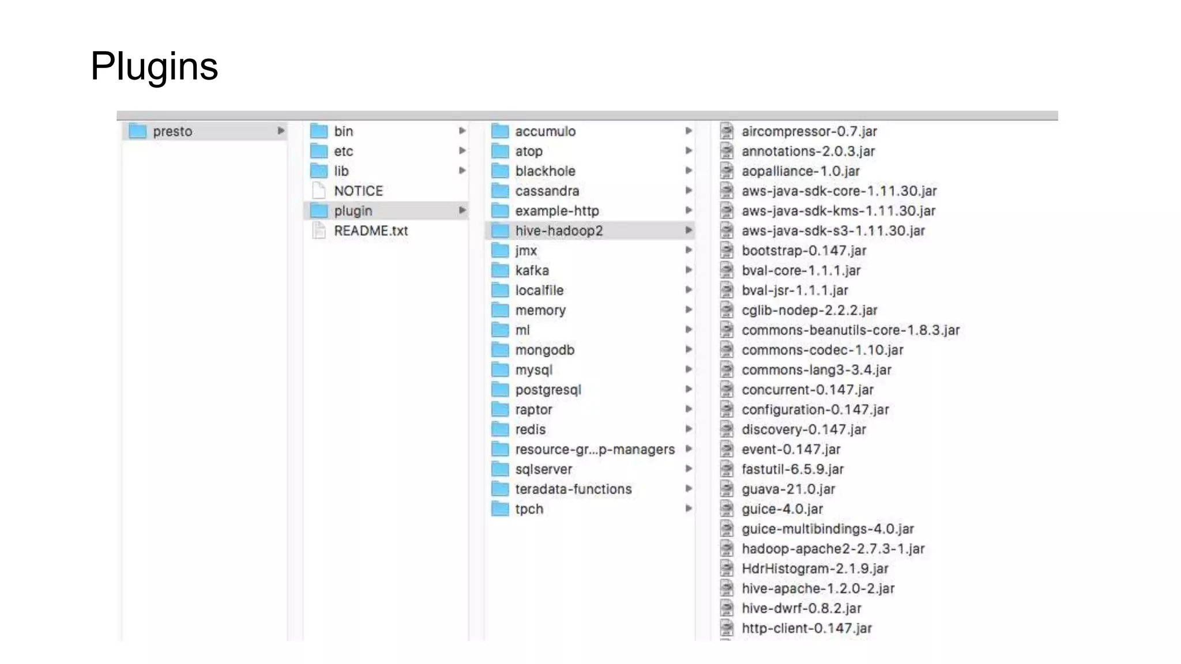Expand the raptor folder arrow
The height and width of the screenshot is (664, 1181).
[x=689, y=409]
